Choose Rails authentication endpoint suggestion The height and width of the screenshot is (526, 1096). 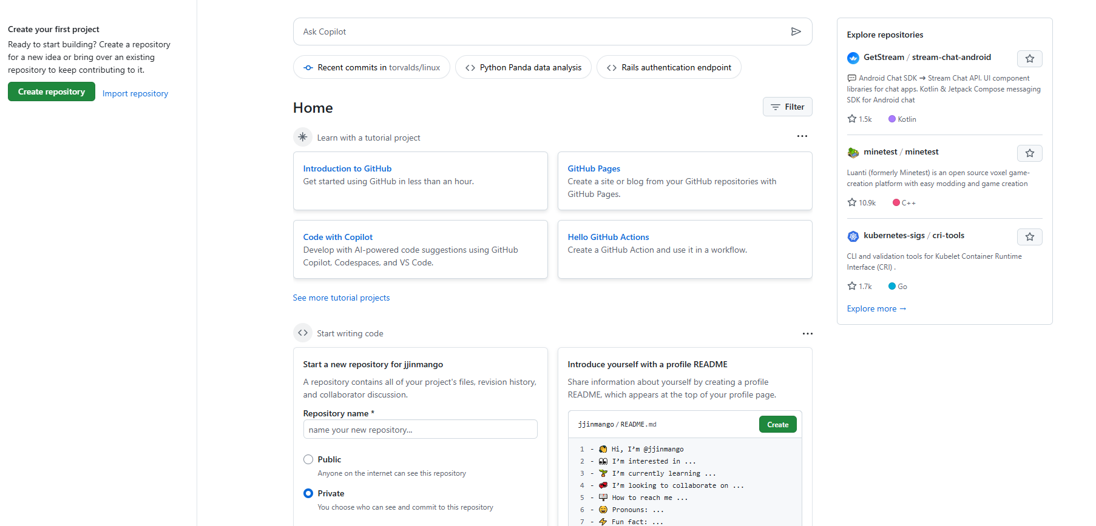click(x=669, y=67)
